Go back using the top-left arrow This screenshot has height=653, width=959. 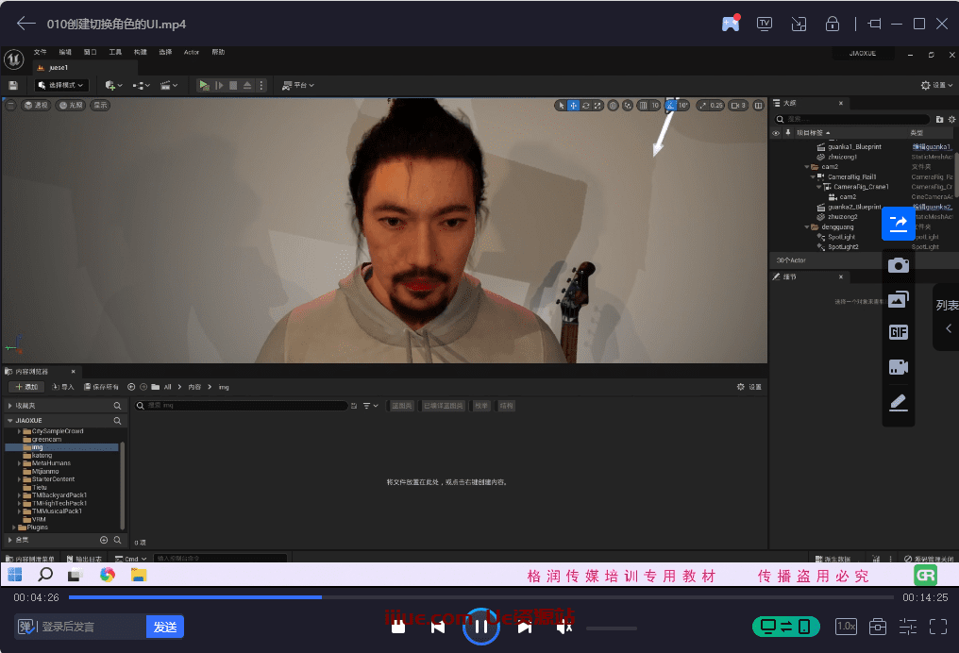[x=26, y=24]
